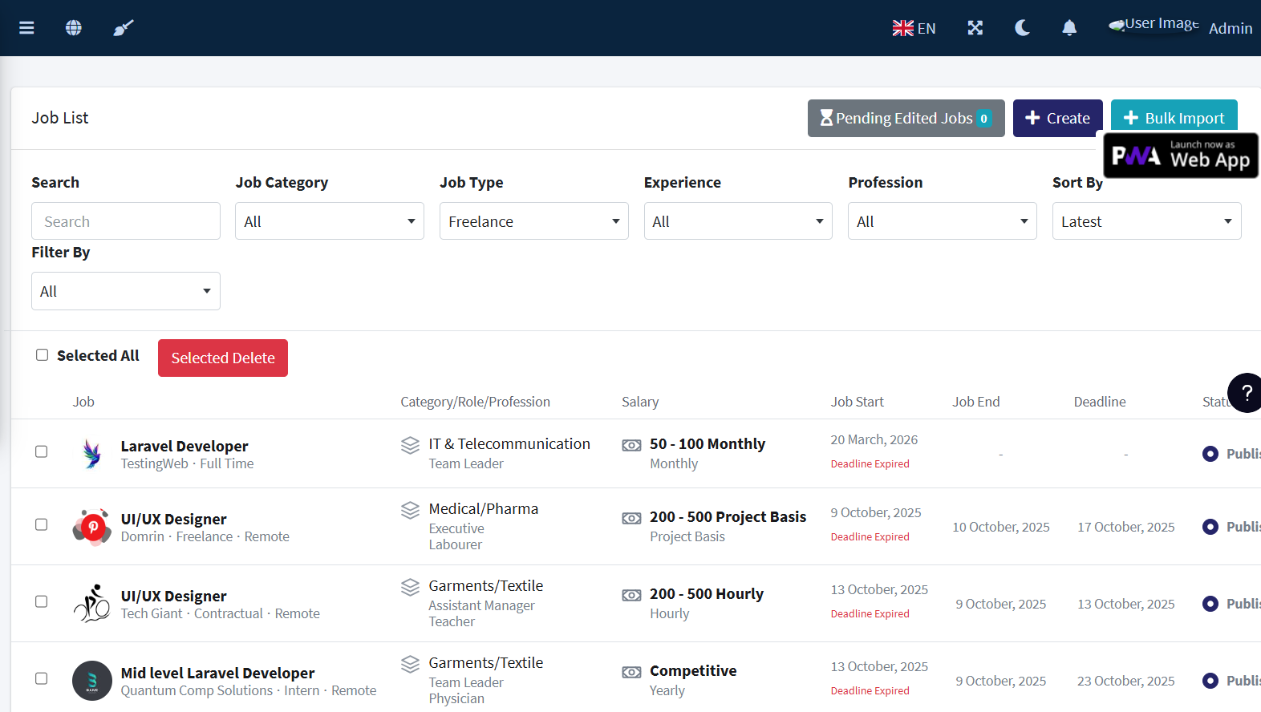Open the EN language menu
This screenshot has width=1261, height=712.
914,28
